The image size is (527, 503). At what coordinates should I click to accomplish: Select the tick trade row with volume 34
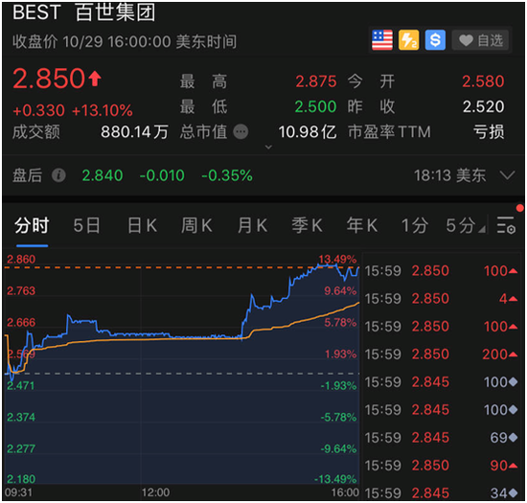[442, 493]
